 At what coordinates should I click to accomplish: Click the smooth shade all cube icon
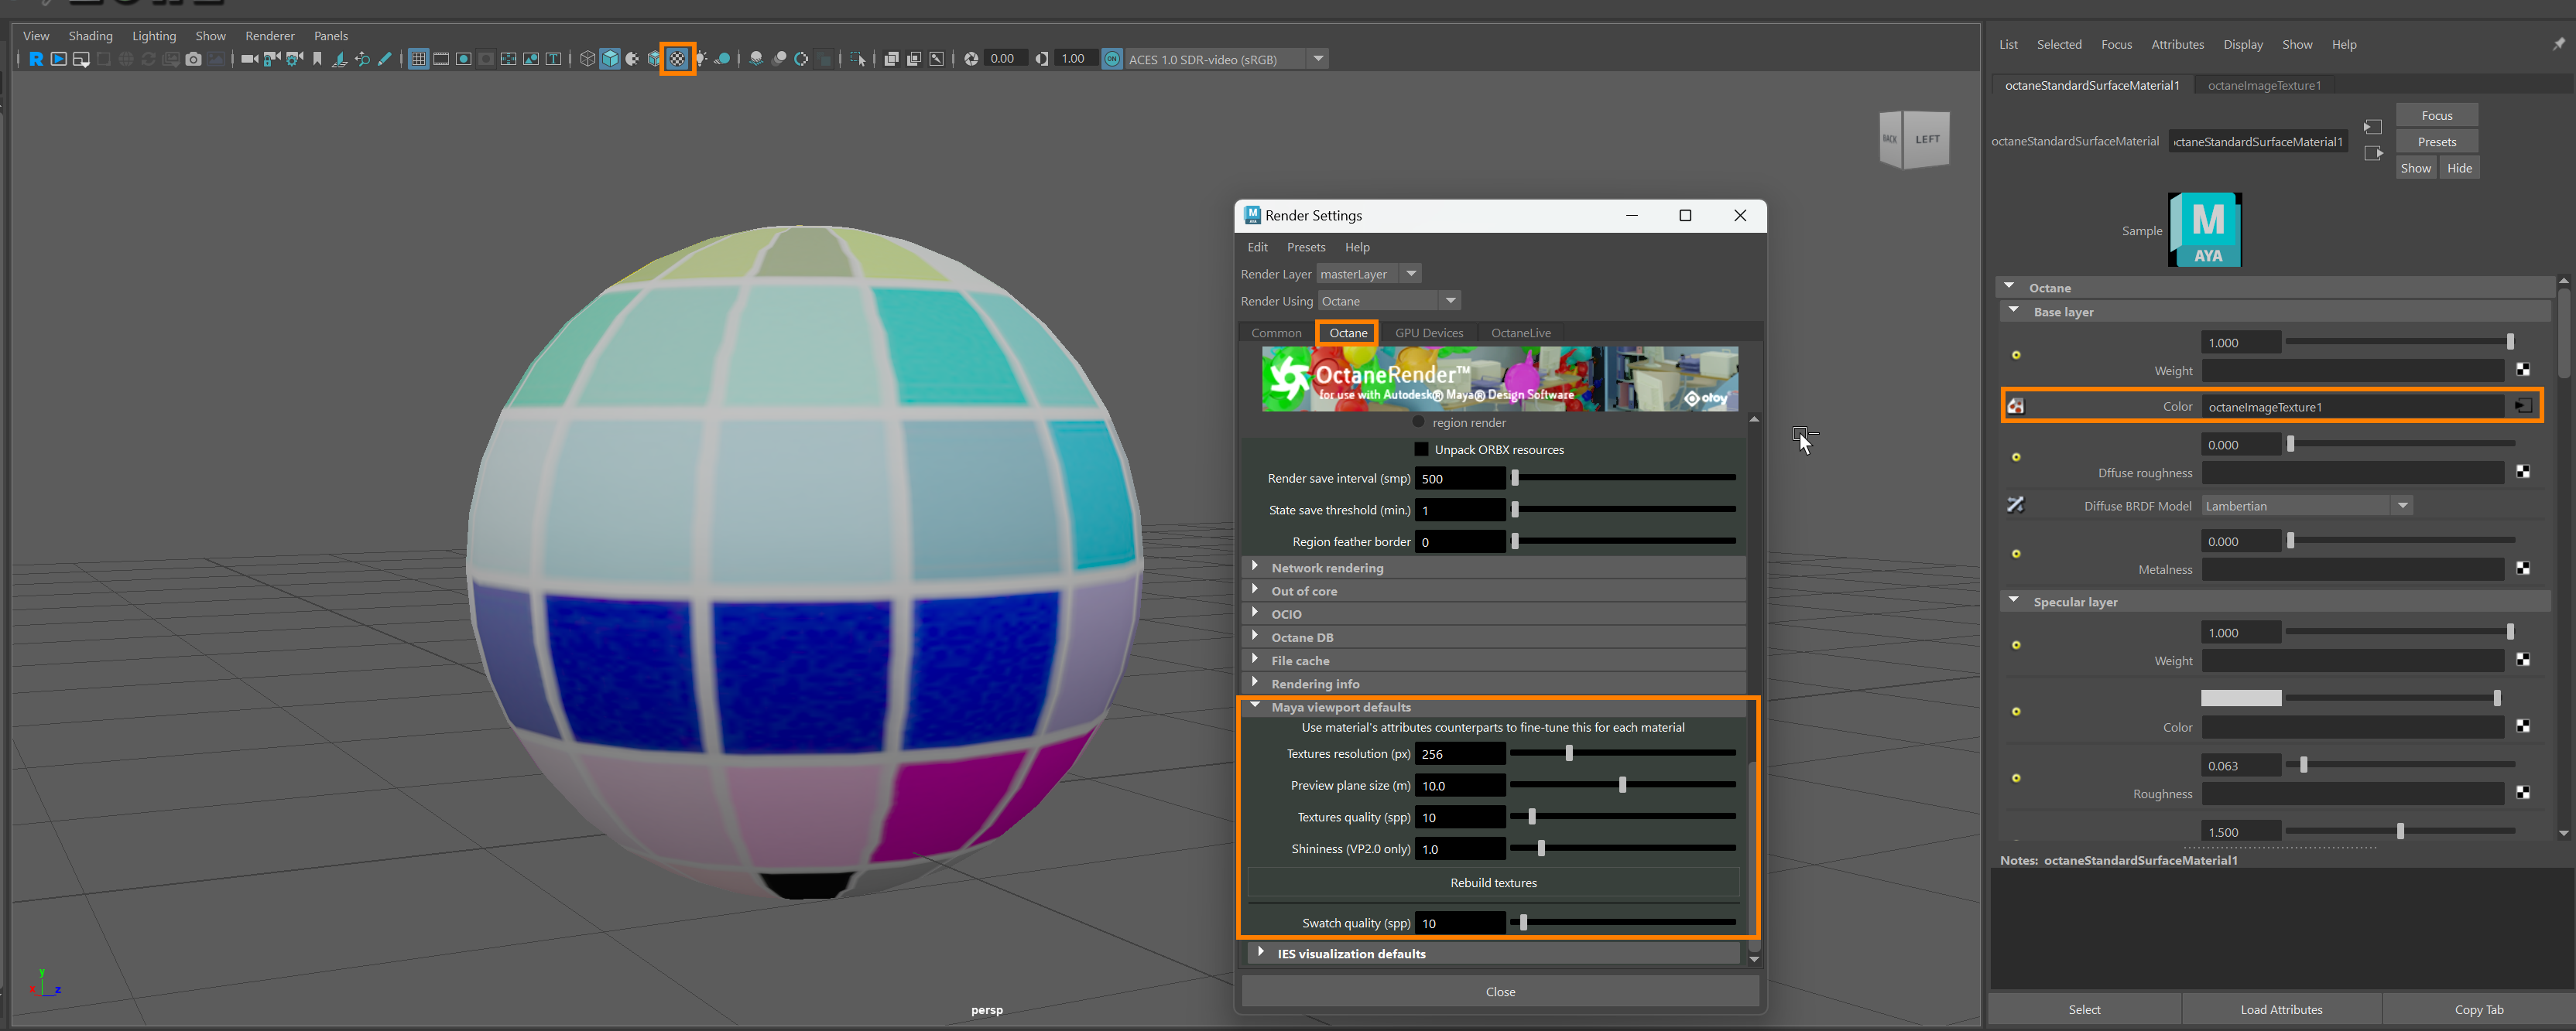click(610, 59)
